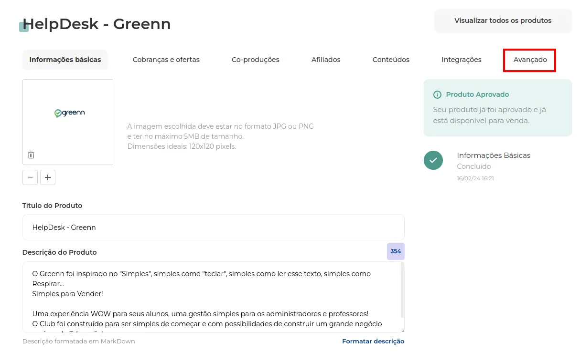Image resolution: width=580 pixels, height=352 pixels.
Task: Click the HelpDesk - Greenn page heading
Action: click(97, 24)
